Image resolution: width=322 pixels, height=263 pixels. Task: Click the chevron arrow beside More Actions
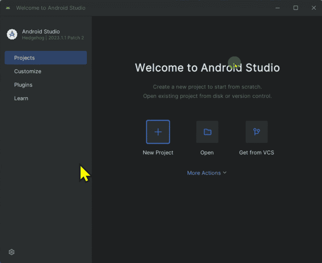pyautogui.click(x=225, y=173)
